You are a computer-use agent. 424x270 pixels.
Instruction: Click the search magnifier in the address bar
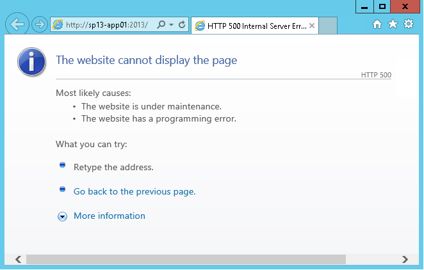(x=161, y=24)
